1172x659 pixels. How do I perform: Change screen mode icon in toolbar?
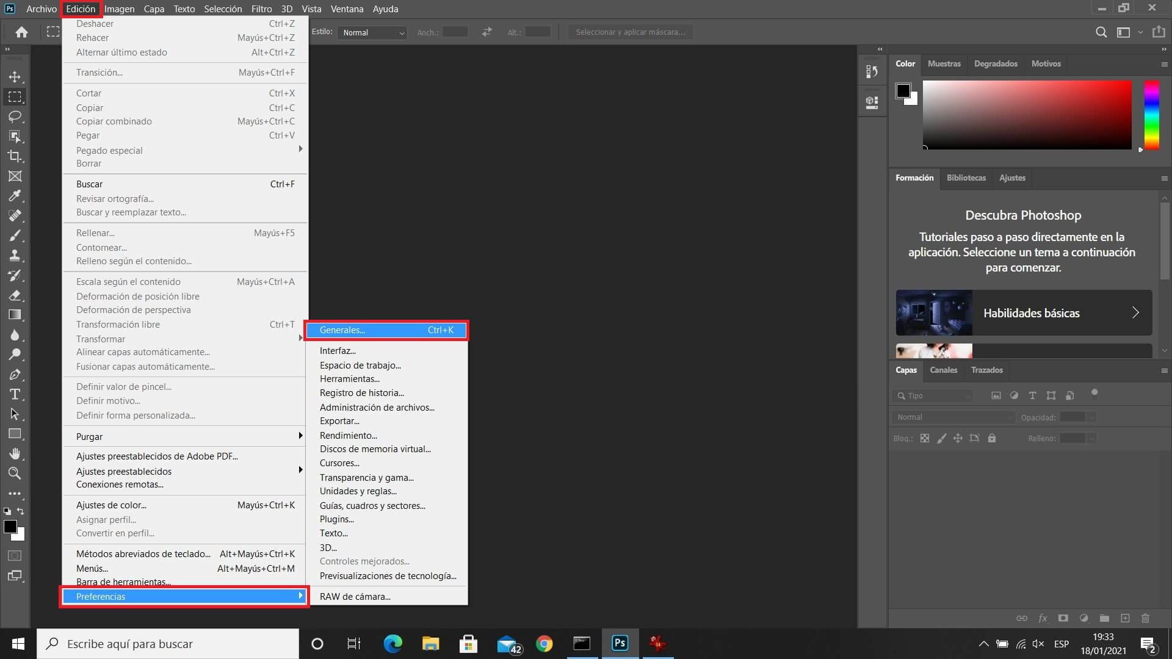[x=15, y=575]
